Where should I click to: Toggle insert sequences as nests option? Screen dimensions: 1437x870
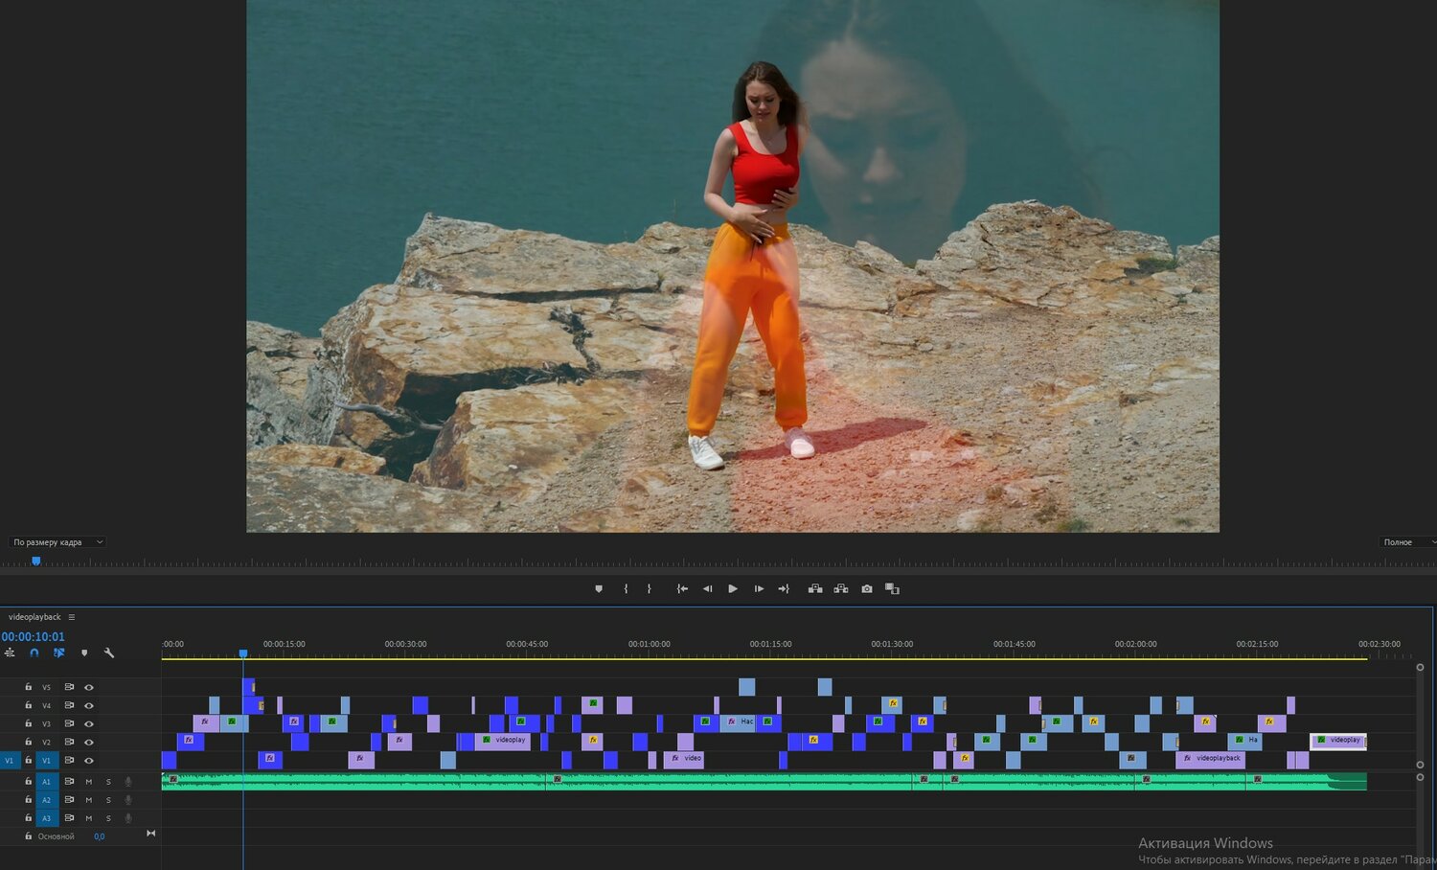pyautogui.click(x=10, y=652)
